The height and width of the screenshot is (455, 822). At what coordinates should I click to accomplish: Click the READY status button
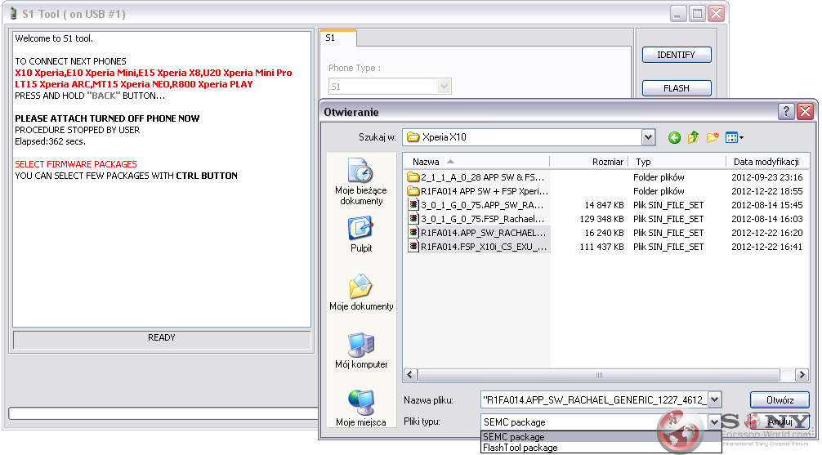coord(162,338)
